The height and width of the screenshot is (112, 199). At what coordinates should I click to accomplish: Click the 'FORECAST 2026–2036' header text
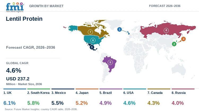pyautogui.click(x=165, y=6)
